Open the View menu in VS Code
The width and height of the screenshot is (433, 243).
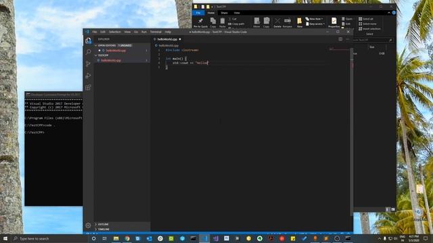pyautogui.click(x=127, y=32)
